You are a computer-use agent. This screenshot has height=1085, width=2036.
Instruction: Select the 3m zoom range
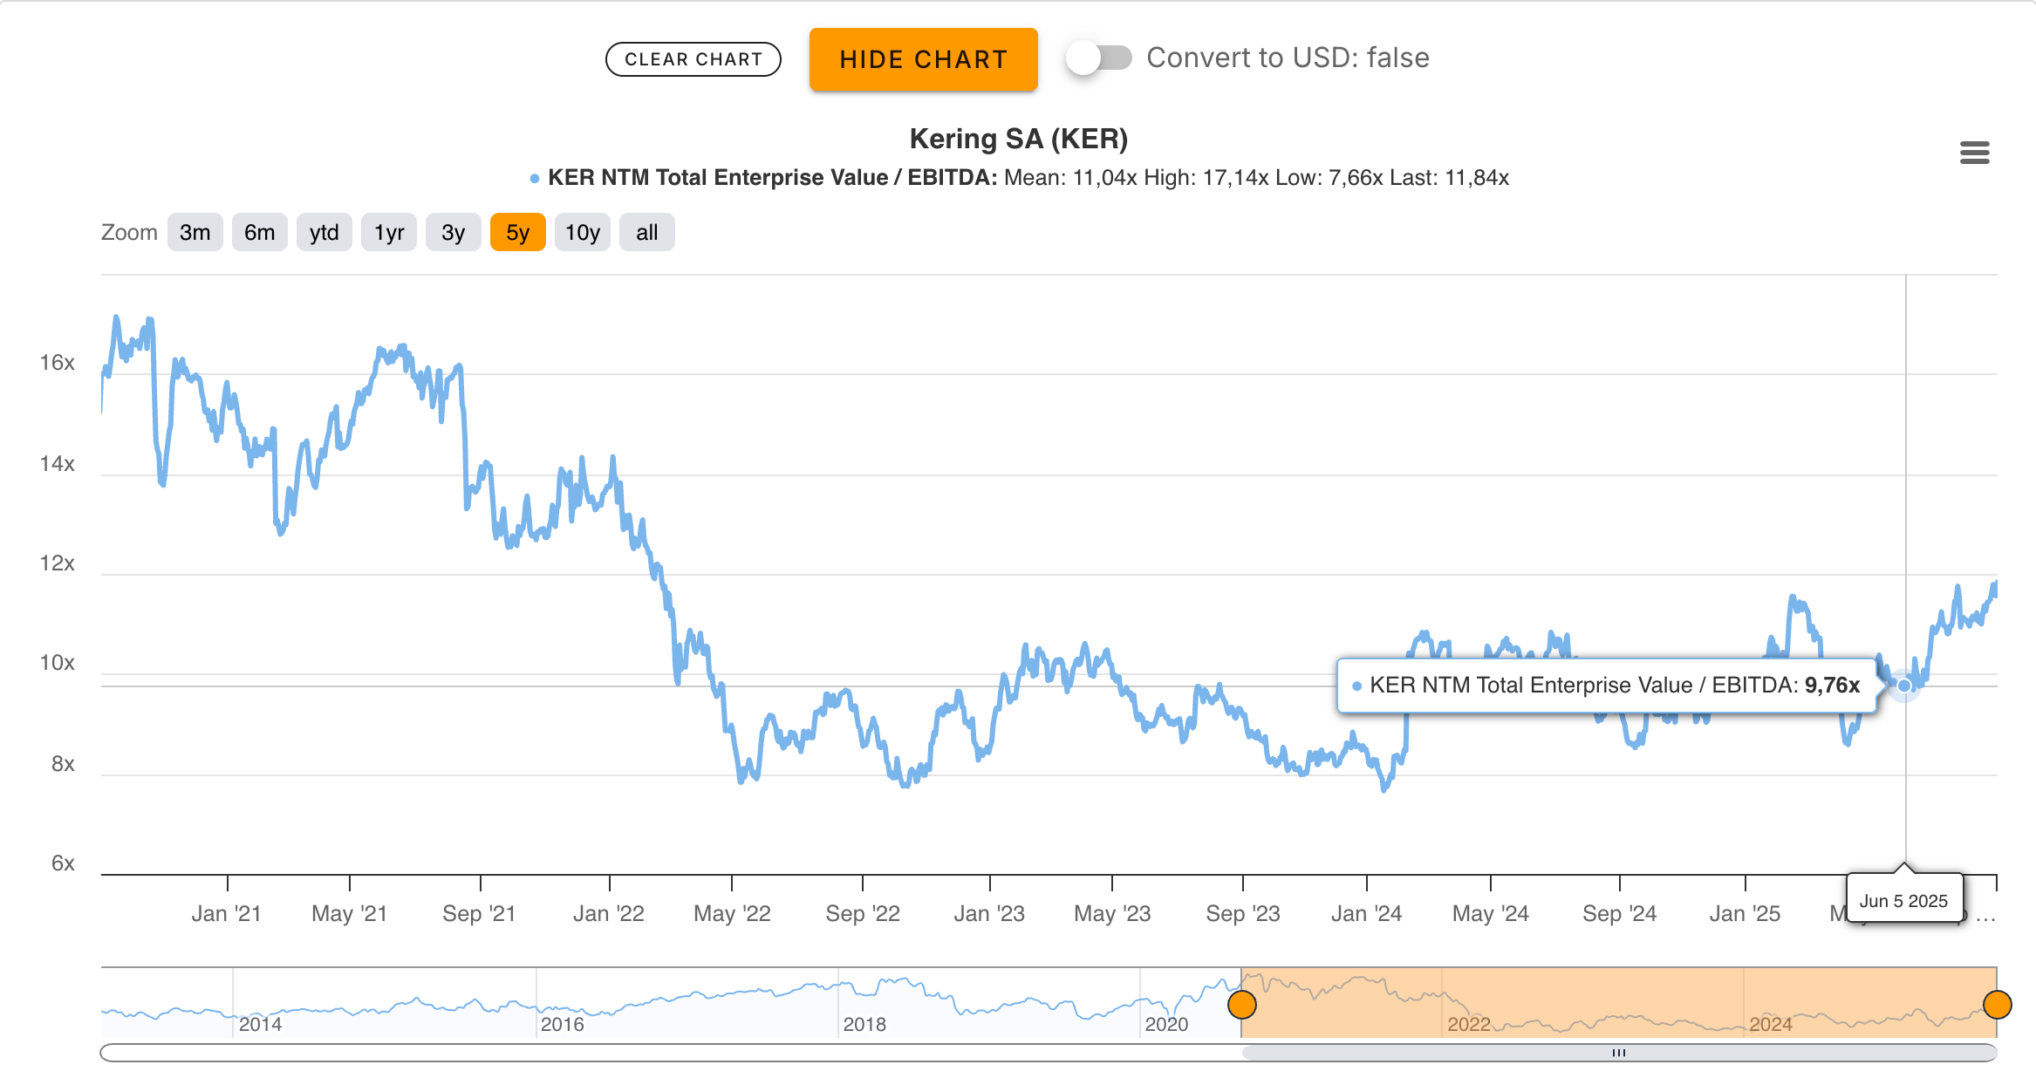pyautogui.click(x=195, y=233)
